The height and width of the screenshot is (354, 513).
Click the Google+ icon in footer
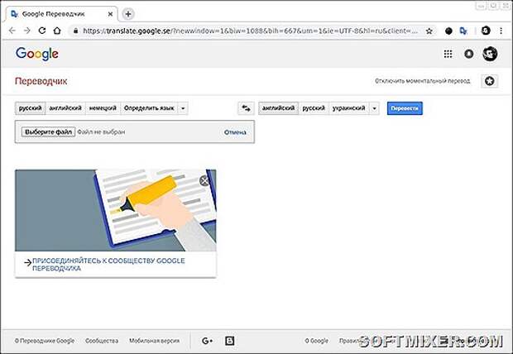click(x=207, y=341)
